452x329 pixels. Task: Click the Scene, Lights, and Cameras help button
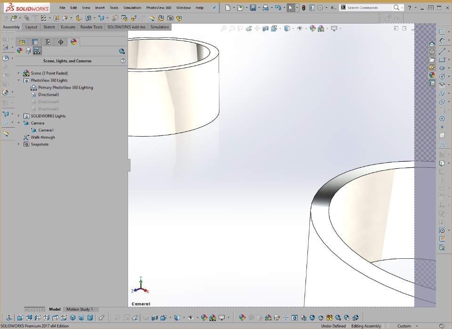click(123, 61)
